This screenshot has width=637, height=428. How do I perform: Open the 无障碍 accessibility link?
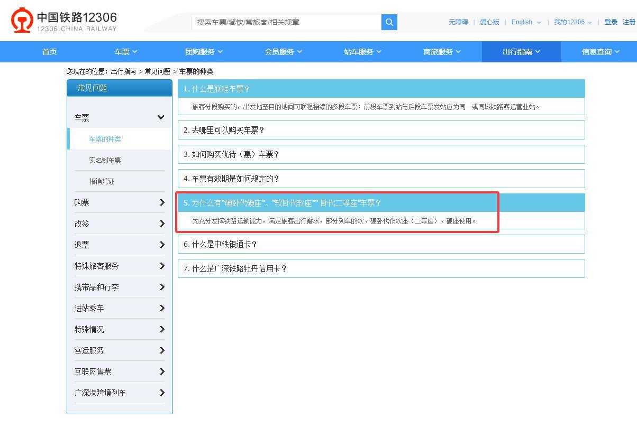point(458,22)
